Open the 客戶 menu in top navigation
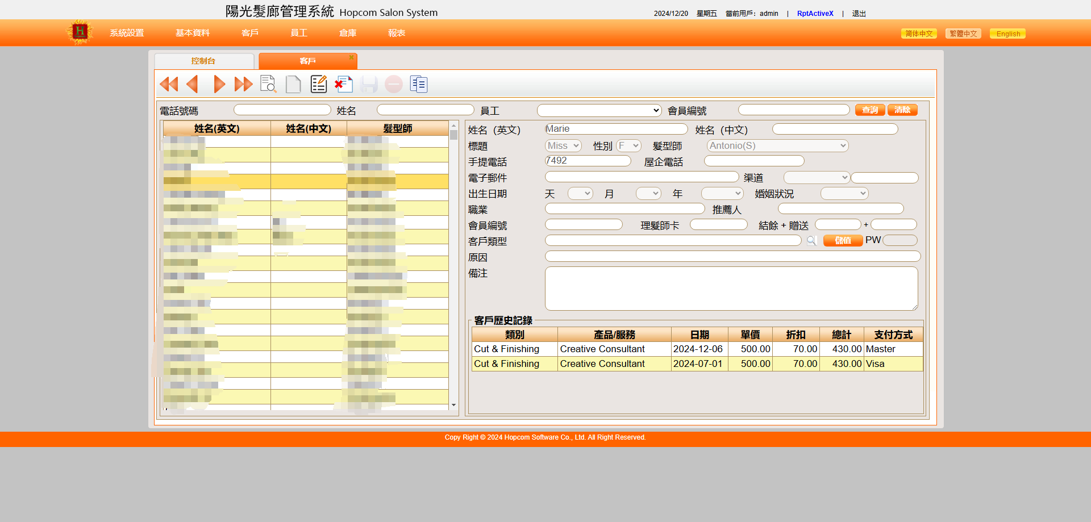 250,33
